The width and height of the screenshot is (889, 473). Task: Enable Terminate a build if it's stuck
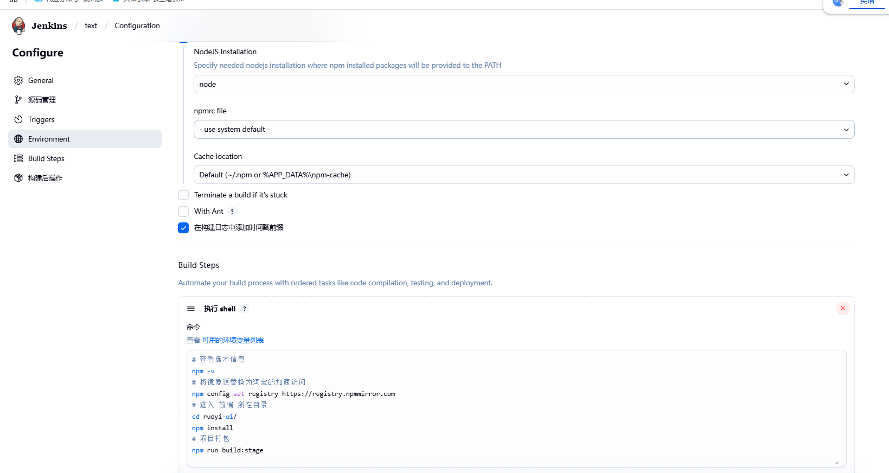tap(183, 195)
